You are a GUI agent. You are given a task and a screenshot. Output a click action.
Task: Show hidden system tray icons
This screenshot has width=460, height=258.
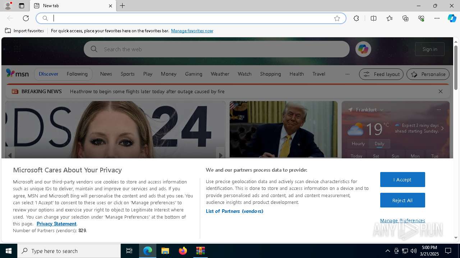tap(387, 251)
